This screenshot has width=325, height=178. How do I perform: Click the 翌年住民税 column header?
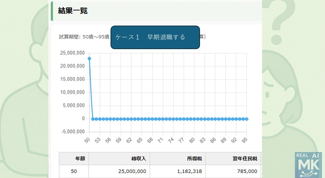pos(247,159)
